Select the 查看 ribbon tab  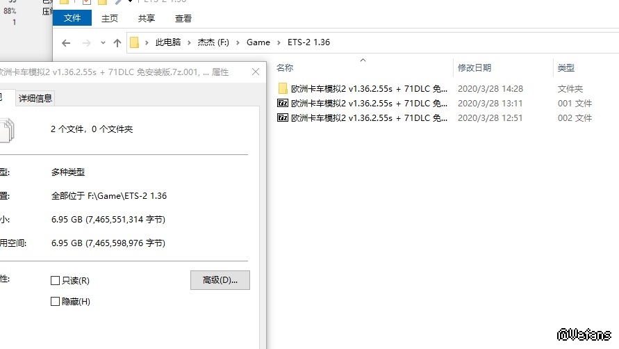pyautogui.click(x=183, y=19)
